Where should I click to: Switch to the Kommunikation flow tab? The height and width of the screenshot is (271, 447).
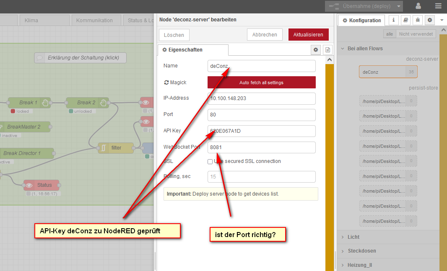click(x=94, y=20)
